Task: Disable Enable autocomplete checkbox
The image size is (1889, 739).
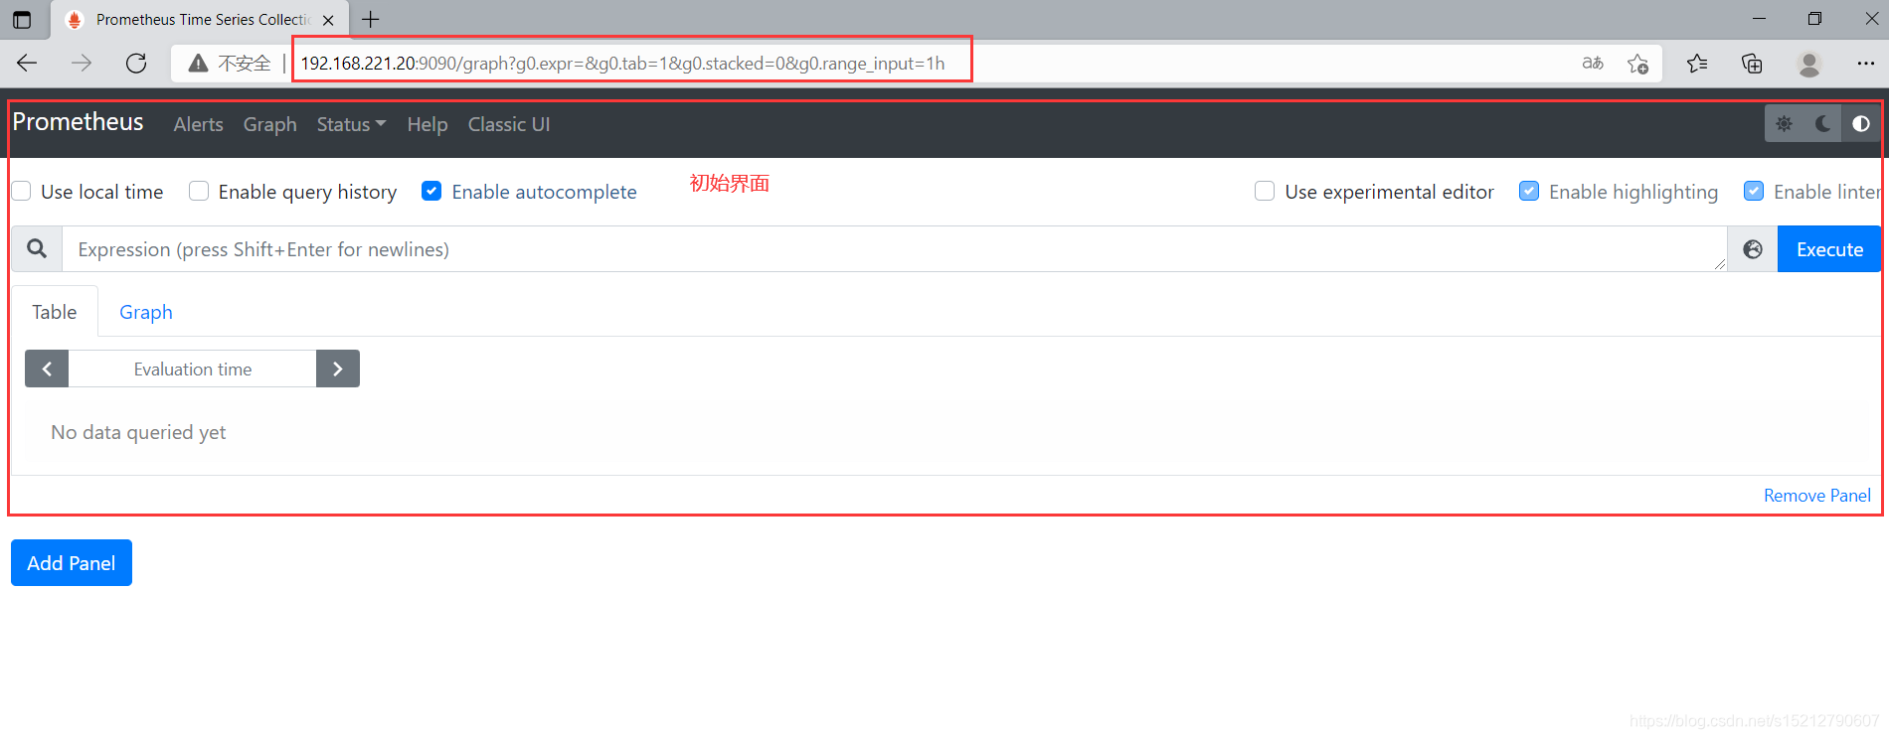Action: [431, 191]
